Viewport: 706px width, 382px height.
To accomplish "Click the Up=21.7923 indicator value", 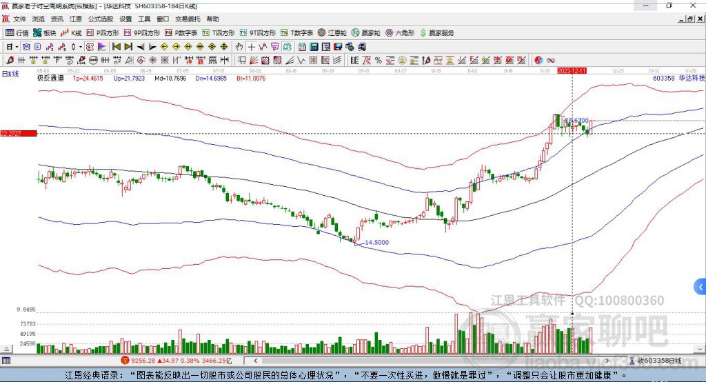I will [129, 78].
